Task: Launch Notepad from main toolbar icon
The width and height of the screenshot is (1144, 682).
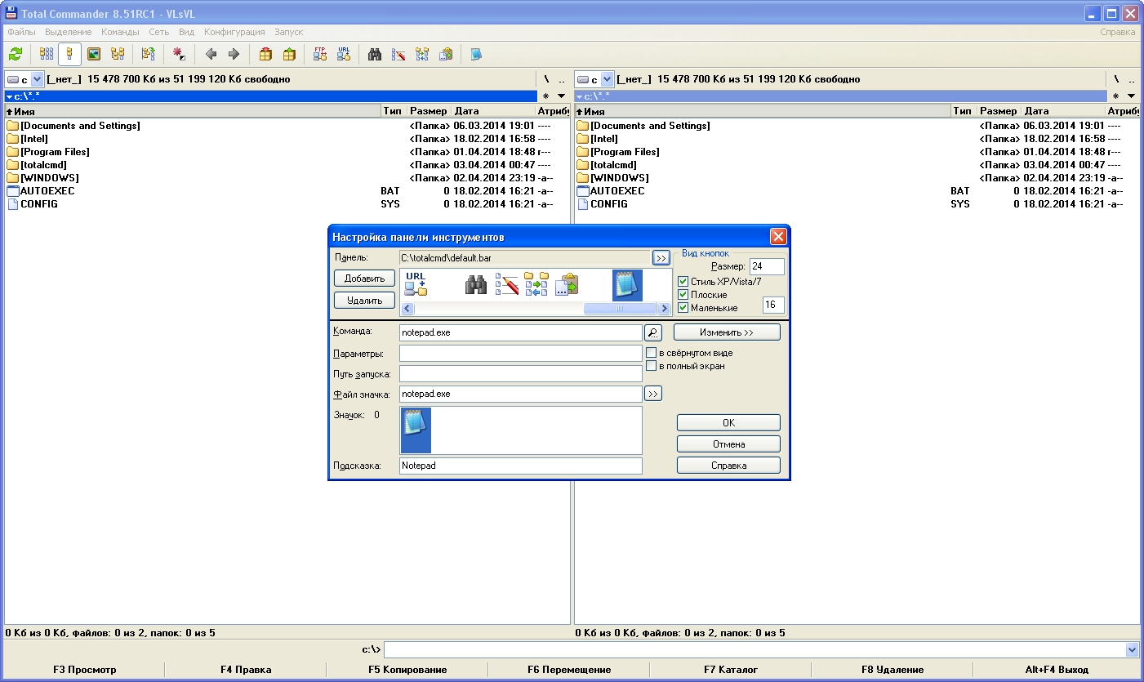Action: (476, 55)
